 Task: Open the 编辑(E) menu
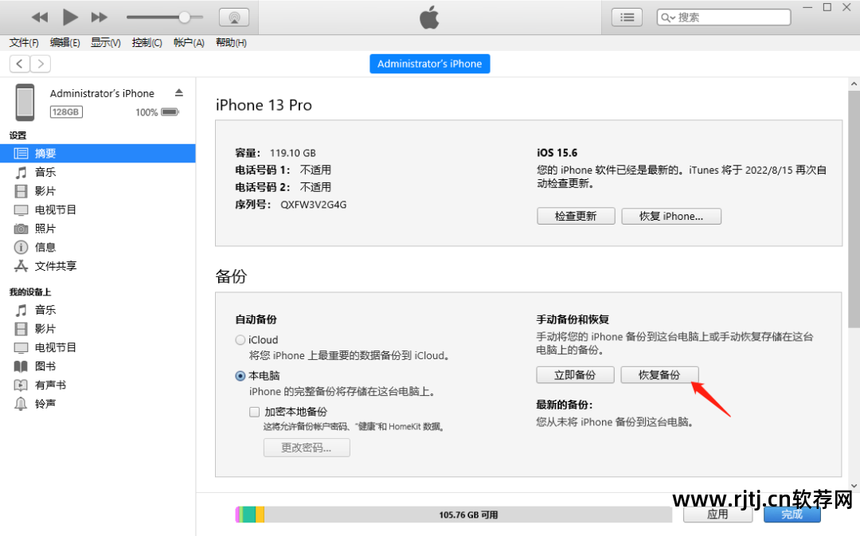(64, 43)
